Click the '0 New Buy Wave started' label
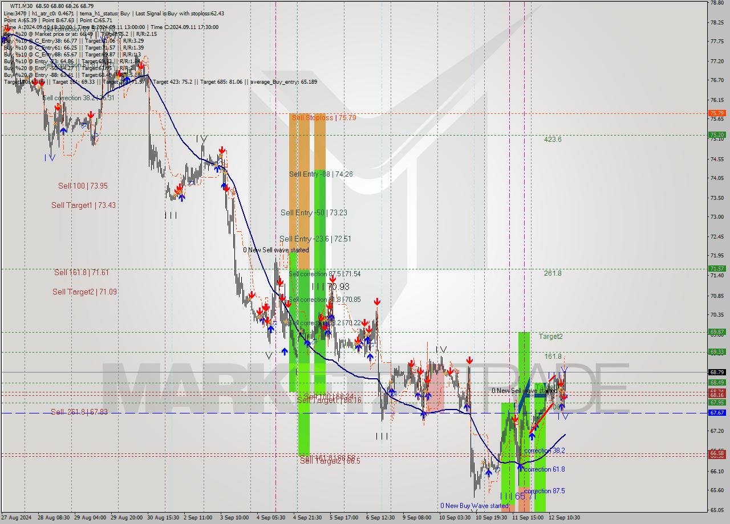730x524 pixels. pos(474,506)
